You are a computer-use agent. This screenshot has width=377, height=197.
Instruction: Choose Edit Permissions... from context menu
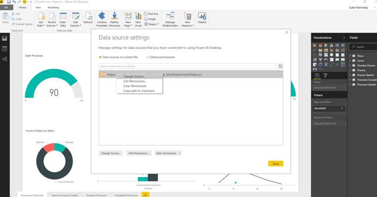pos(139,81)
